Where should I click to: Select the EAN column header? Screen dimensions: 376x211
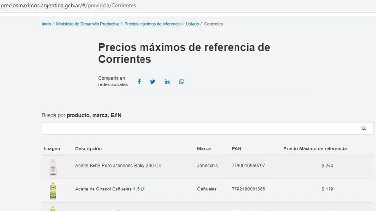(236, 149)
